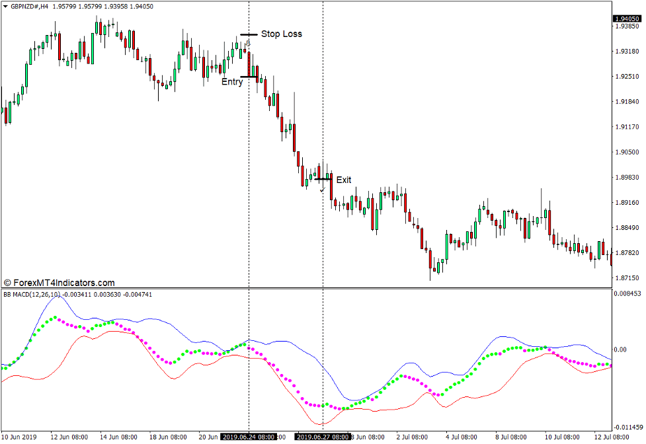Select the GBPNZD#,H4 symbol label
Viewport: 646px width, 444px height.
pos(31,7)
